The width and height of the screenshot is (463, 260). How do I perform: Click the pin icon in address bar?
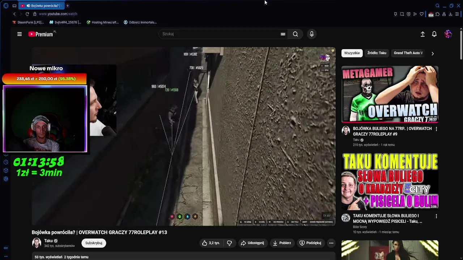point(395,14)
